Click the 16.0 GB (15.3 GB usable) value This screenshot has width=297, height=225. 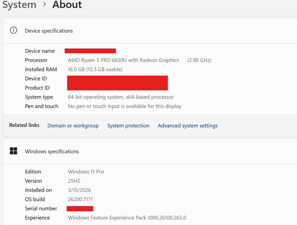pyautogui.click(x=95, y=69)
